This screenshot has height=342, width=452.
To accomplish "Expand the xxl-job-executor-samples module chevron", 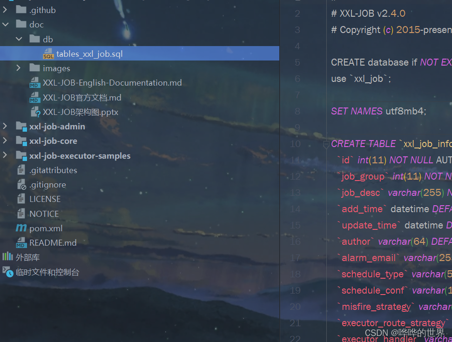I will point(5,155).
